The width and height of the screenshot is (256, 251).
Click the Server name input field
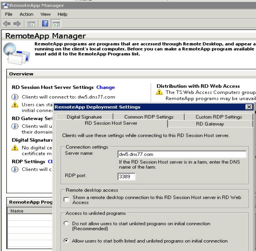pos(182,154)
